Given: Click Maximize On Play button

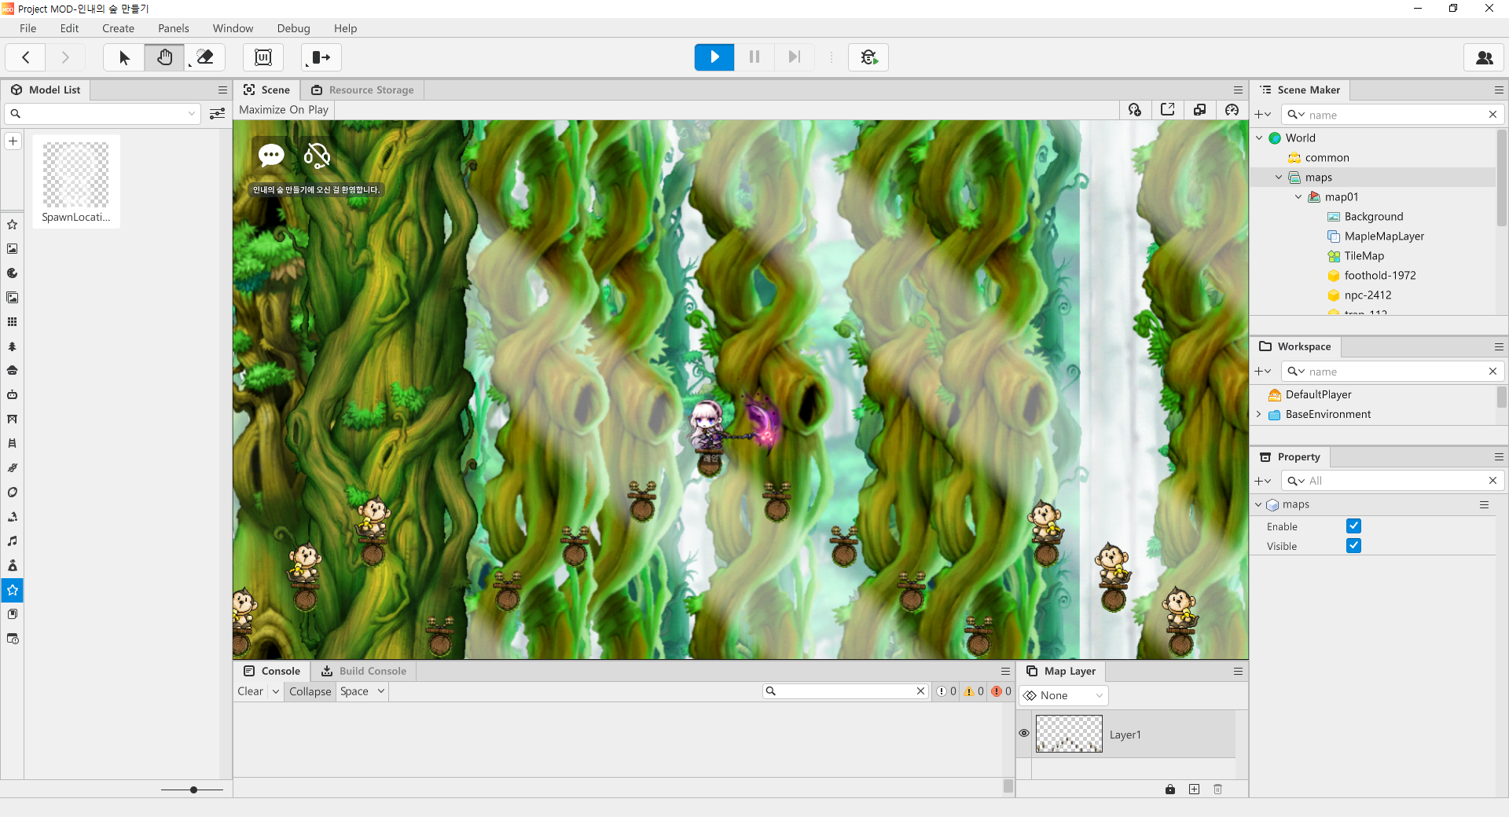Looking at the screenshot, I should coord(284,110).
